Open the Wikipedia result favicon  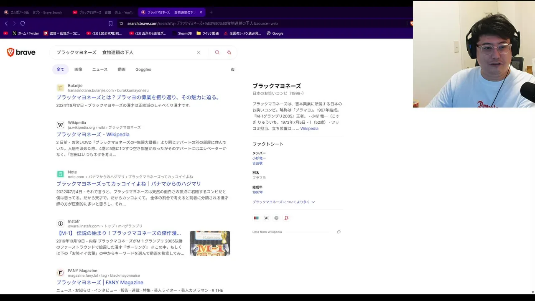(x=60, y=125)
